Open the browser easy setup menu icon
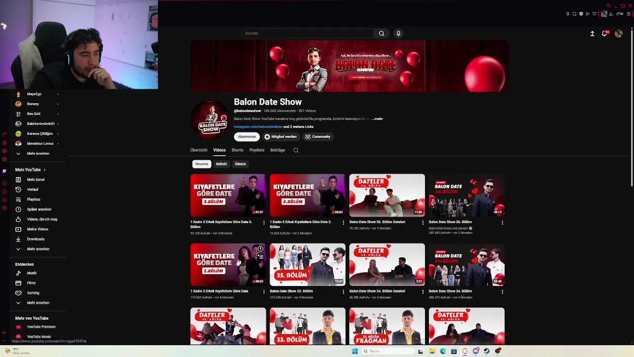 pos(629,14)
